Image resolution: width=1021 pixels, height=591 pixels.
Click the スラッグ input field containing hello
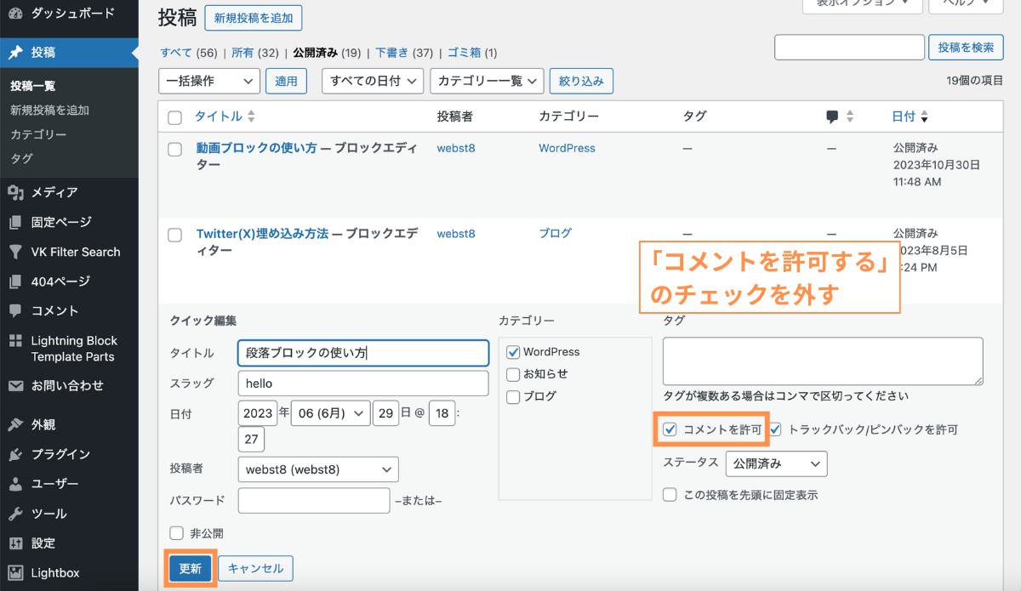point(363,383)
